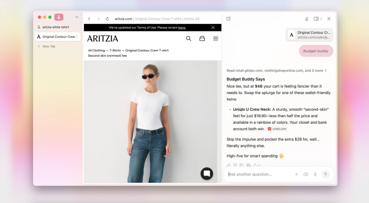Click the 'Second-skin crewneck tee' text

pyautogui.click(x=107, y=55)
